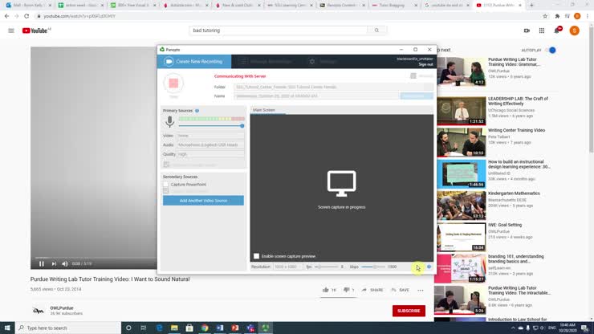Image resolution: width=594 pixels, height=334 pixels.
Task: Click Add Another Video Source button
Action: 203,201
